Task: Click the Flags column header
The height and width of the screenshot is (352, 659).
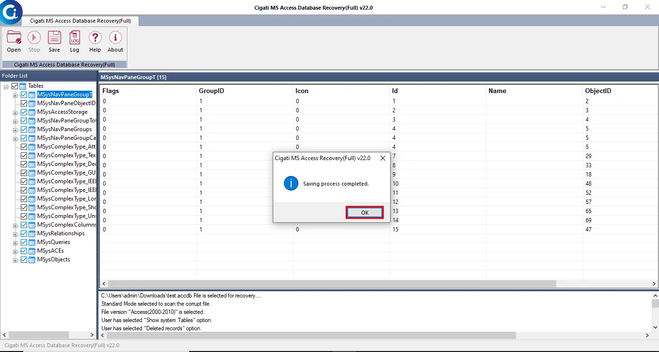Action: pos(148,91)
